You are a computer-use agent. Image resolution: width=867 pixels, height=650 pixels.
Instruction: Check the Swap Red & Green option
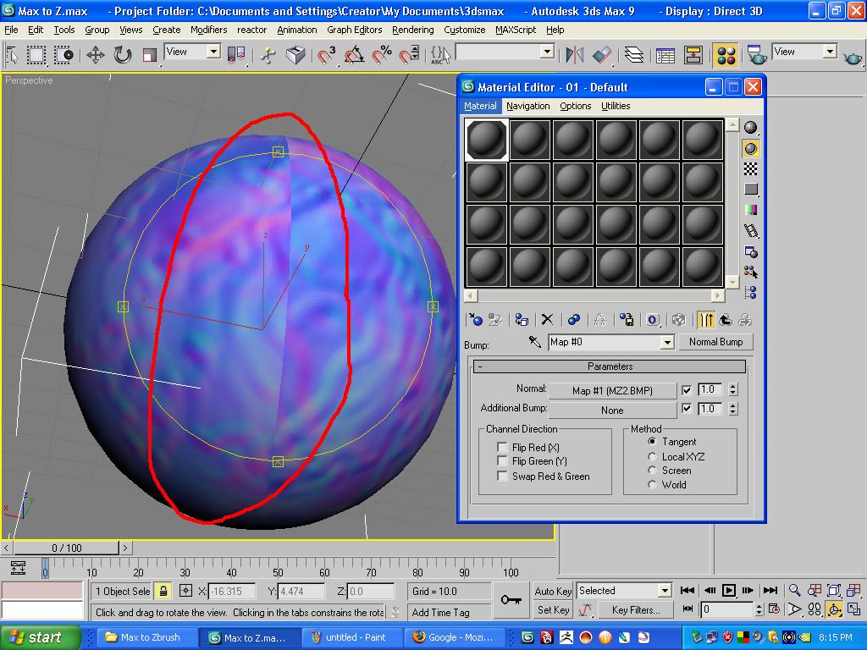point(503,476)
